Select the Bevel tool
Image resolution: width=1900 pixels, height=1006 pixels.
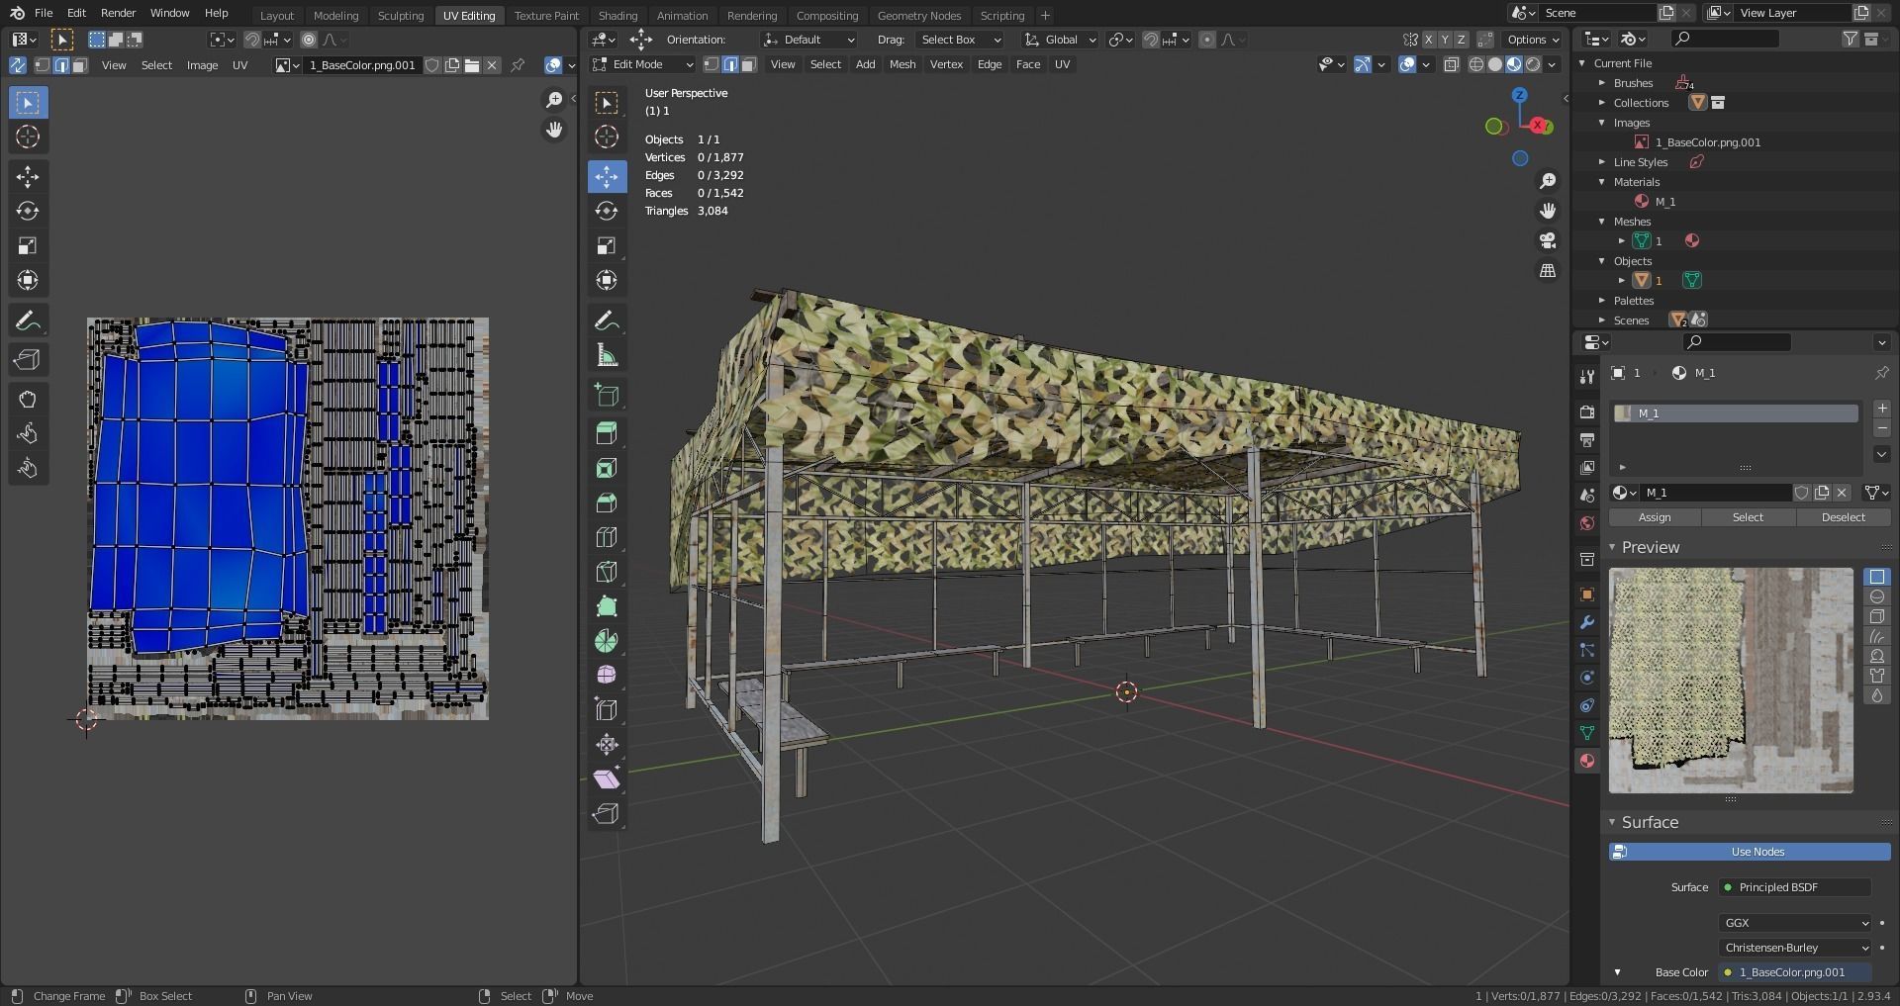pyautogui.click(x=607, y=503)
